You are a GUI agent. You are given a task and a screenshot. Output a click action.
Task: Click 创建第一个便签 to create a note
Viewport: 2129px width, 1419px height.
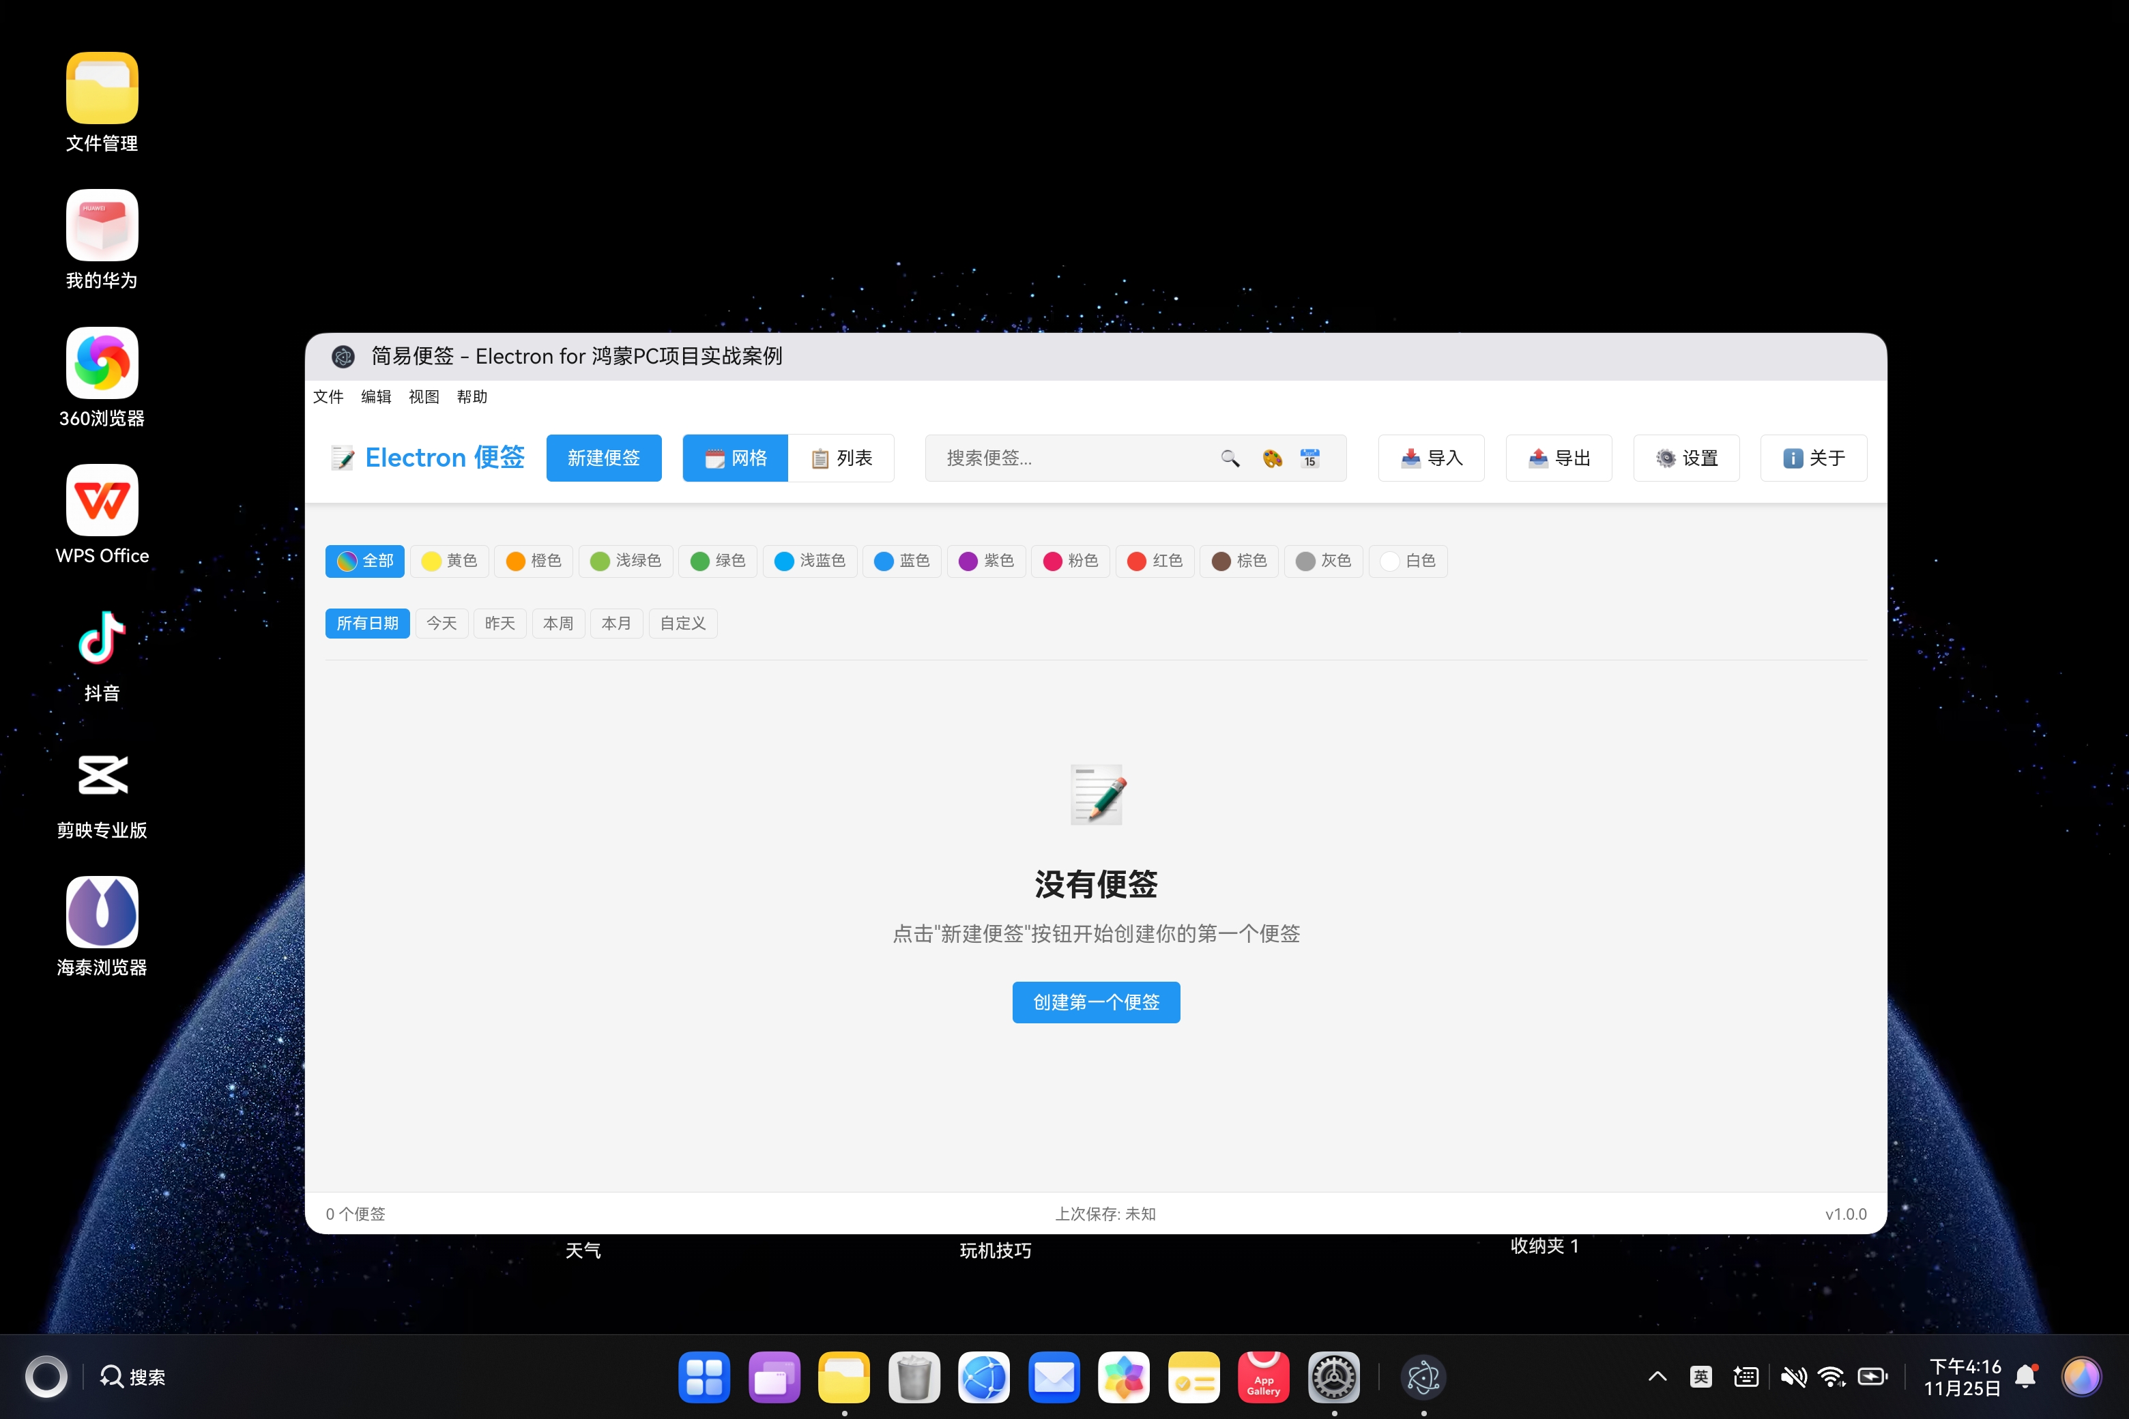point(1096,1001)
